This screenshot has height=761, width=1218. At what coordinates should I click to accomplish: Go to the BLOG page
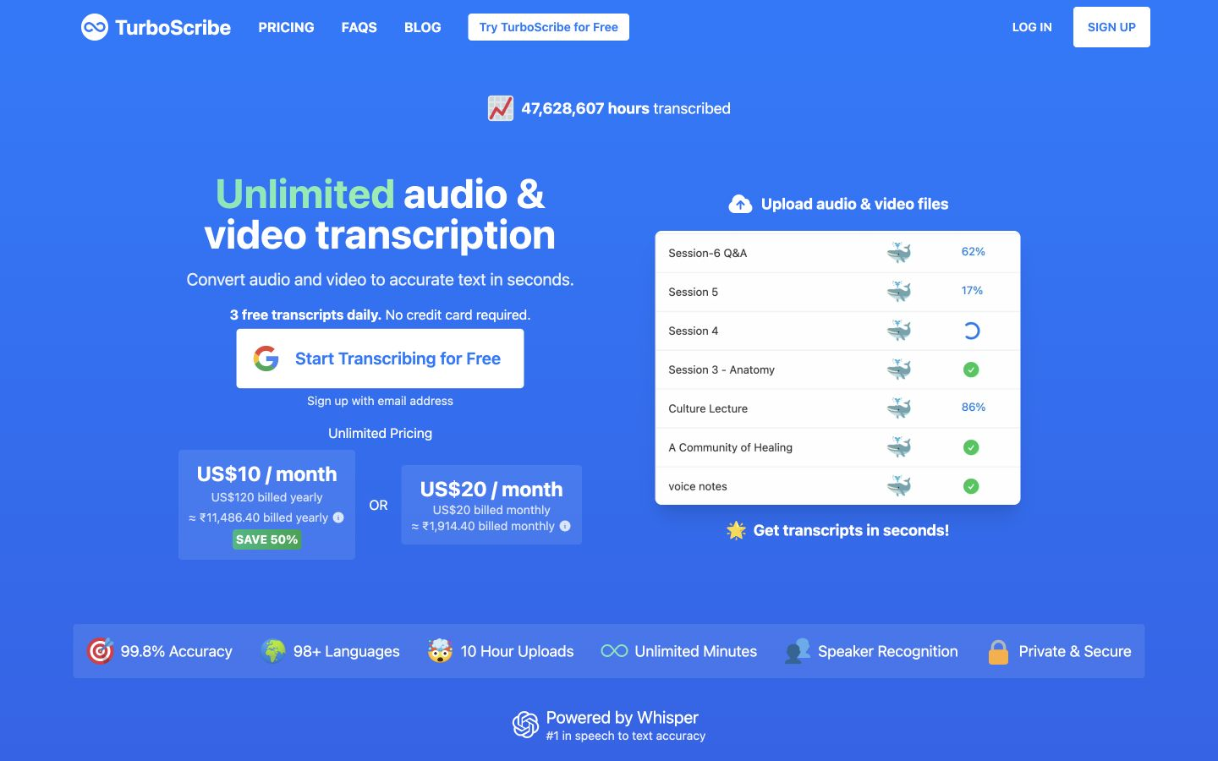click(x=423, y=27)
